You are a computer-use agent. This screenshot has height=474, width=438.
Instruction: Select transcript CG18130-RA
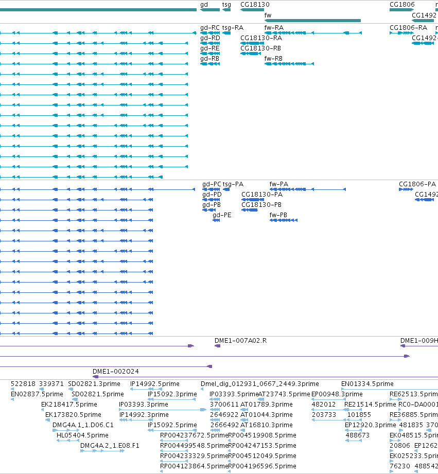click(261, 38)
